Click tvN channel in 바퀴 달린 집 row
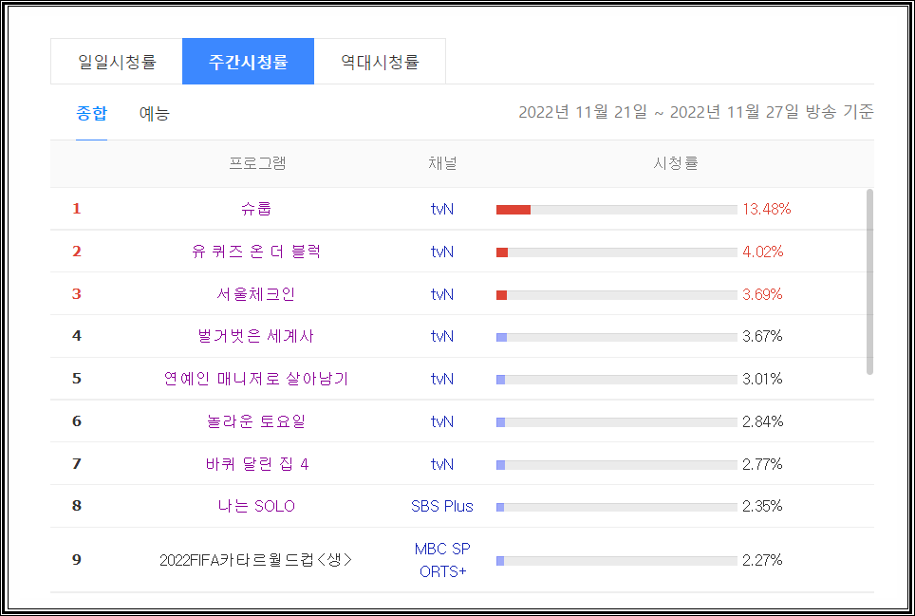Viewport: 915px width, 616px height. point(441,464)
